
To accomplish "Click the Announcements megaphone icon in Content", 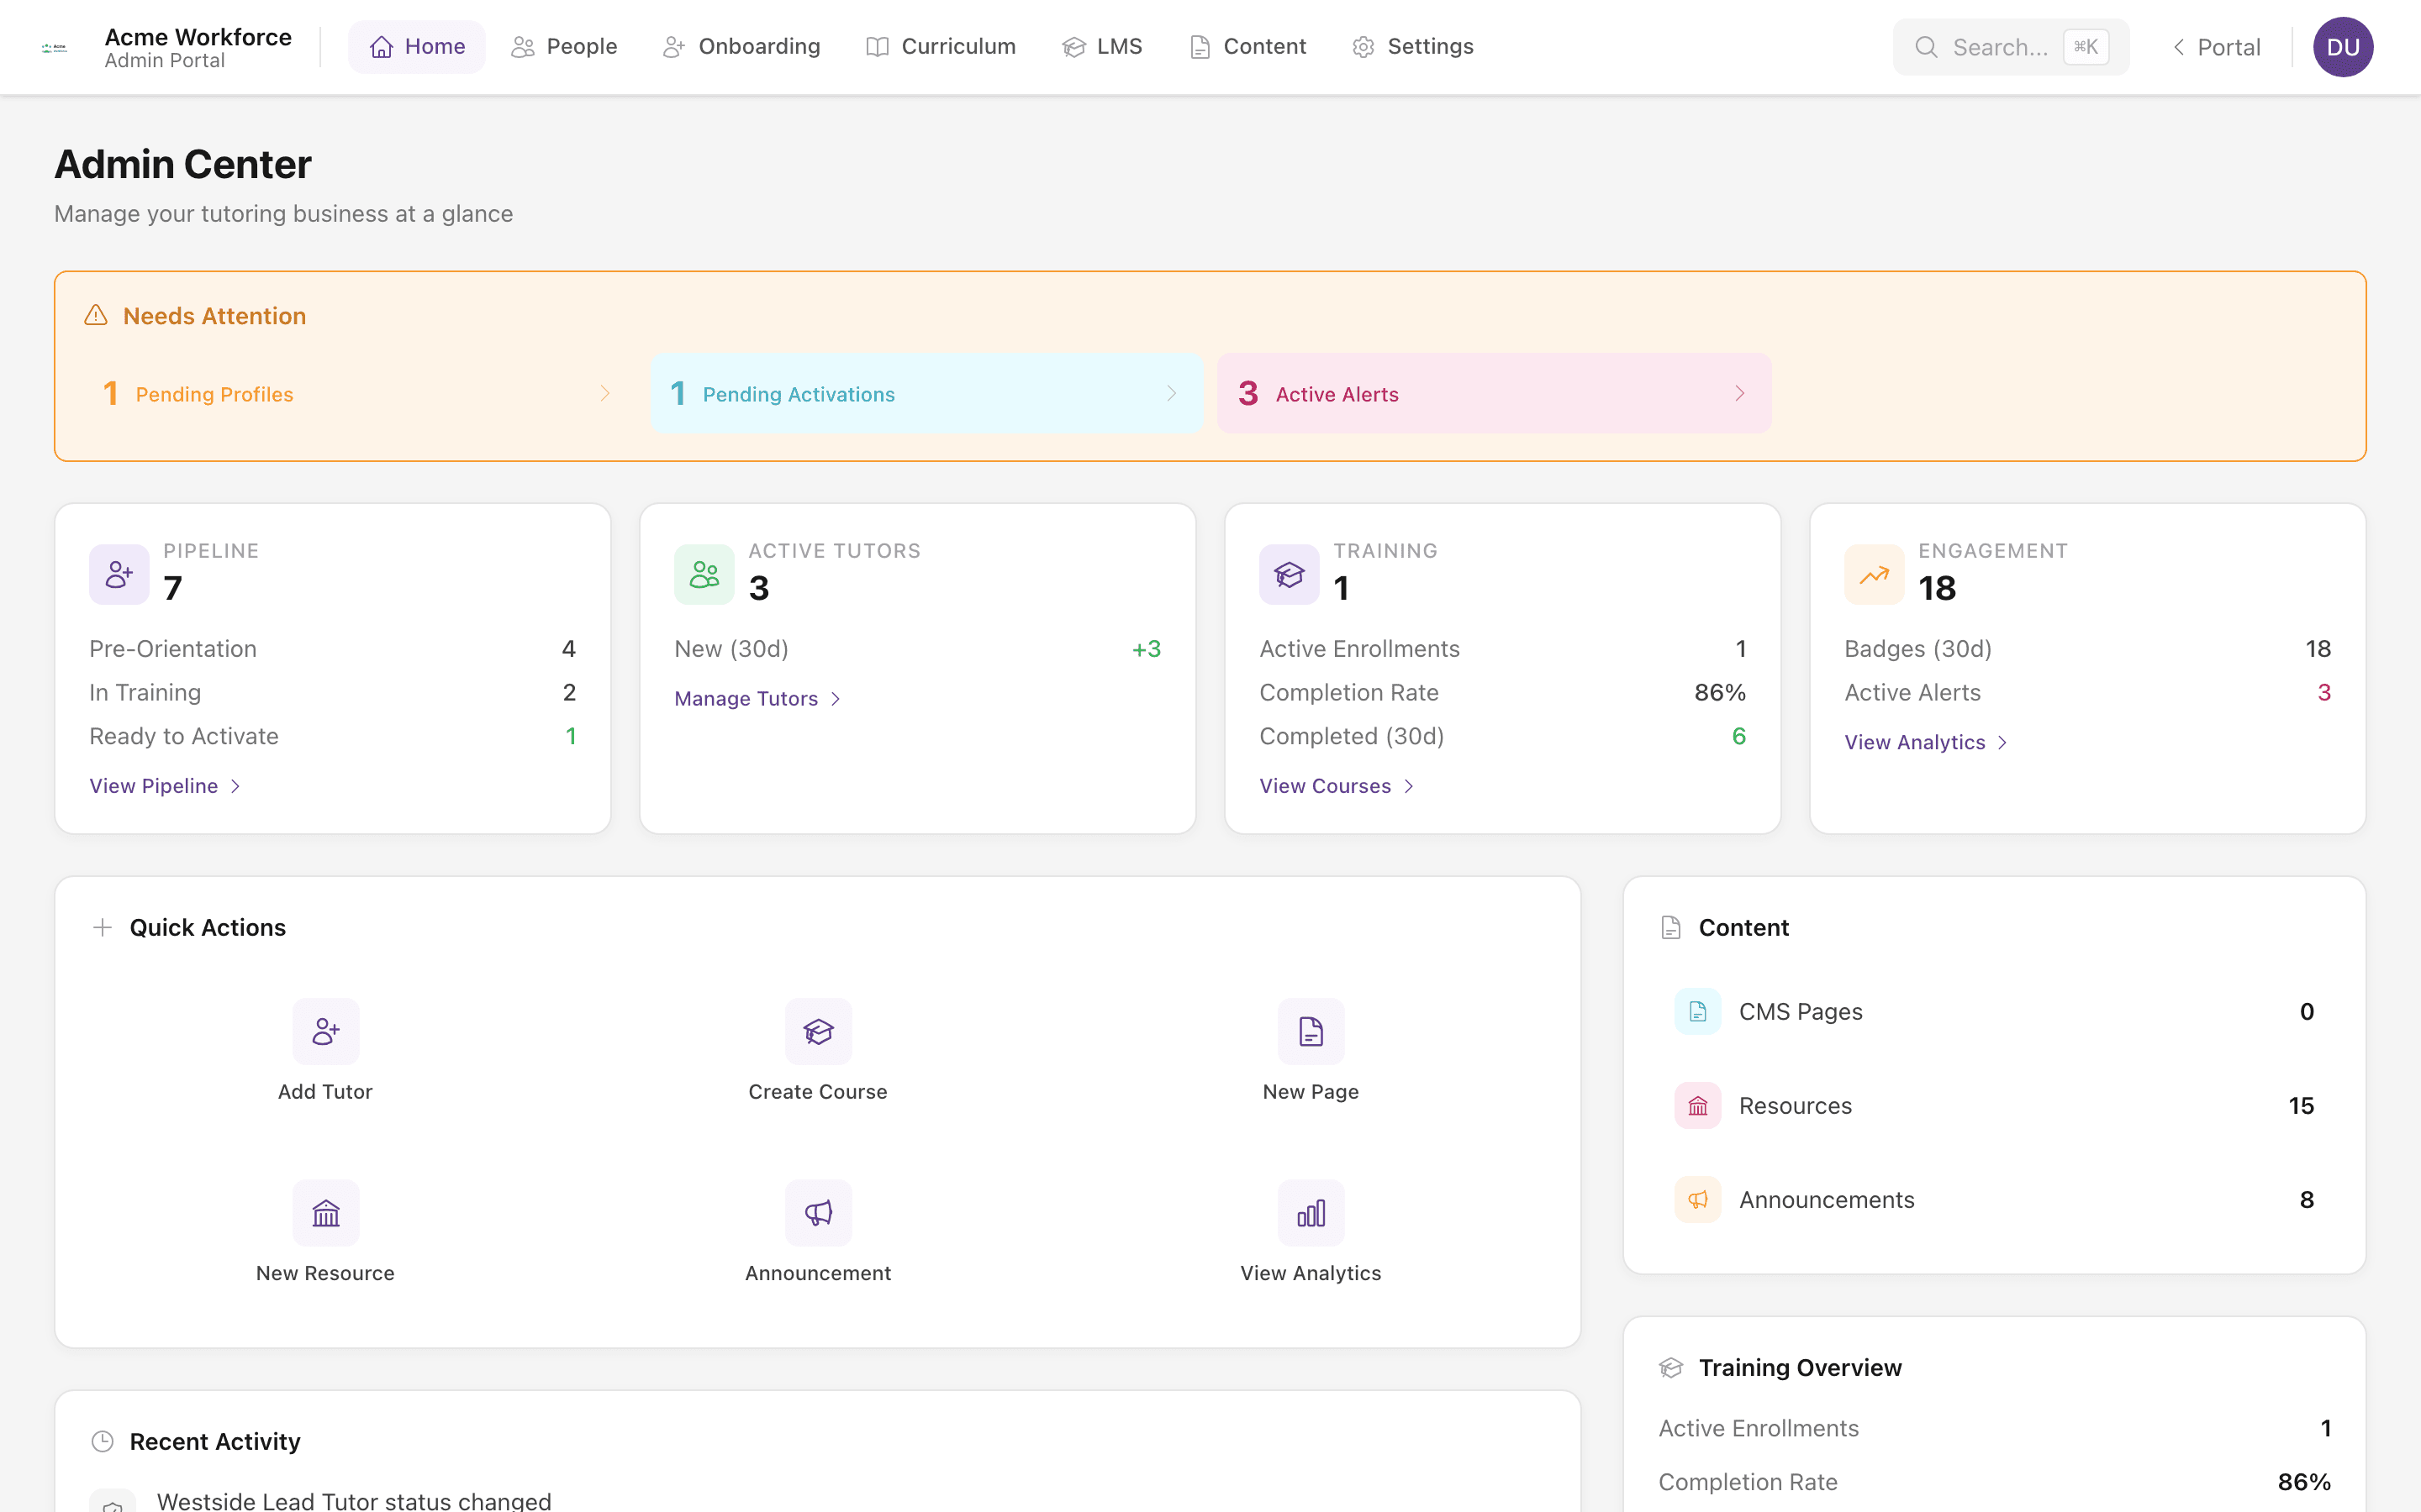I will click(1698, 1199).
